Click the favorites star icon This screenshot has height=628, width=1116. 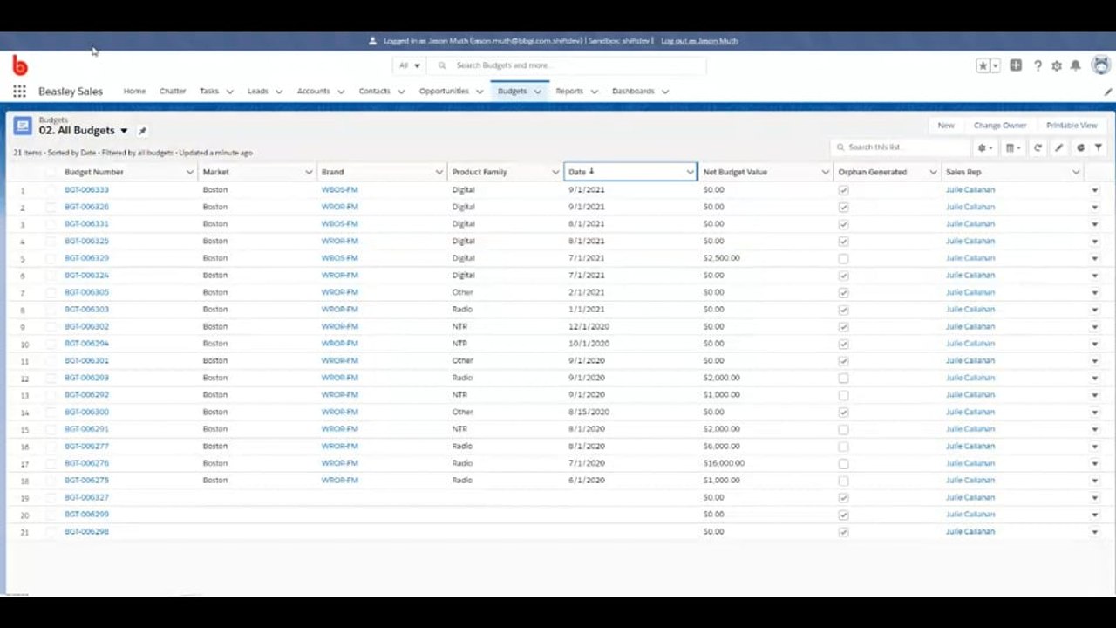(983, 65)
